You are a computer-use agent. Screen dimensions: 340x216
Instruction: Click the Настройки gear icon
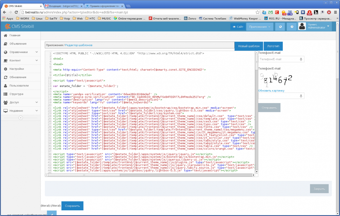click(x=5, y=69)
